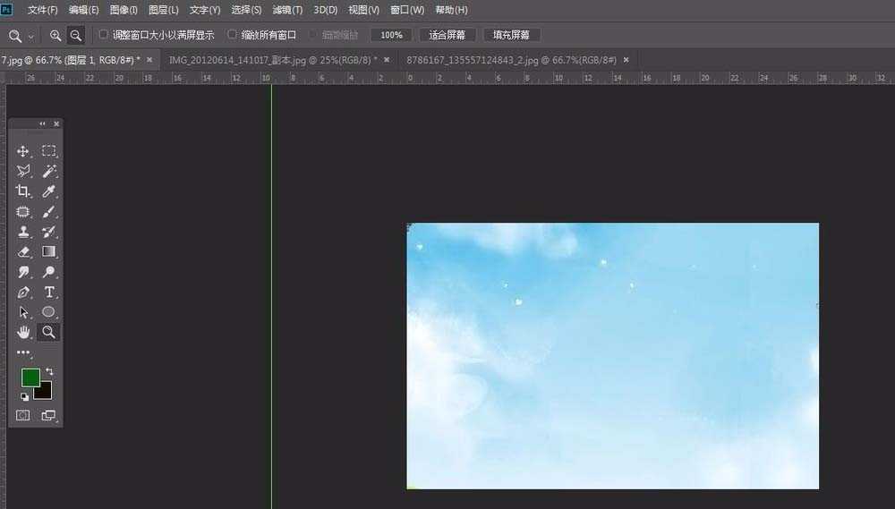Select the Rectangular Marquee tool
Viewport: 895px width, 509px height.
pos(49,151)
